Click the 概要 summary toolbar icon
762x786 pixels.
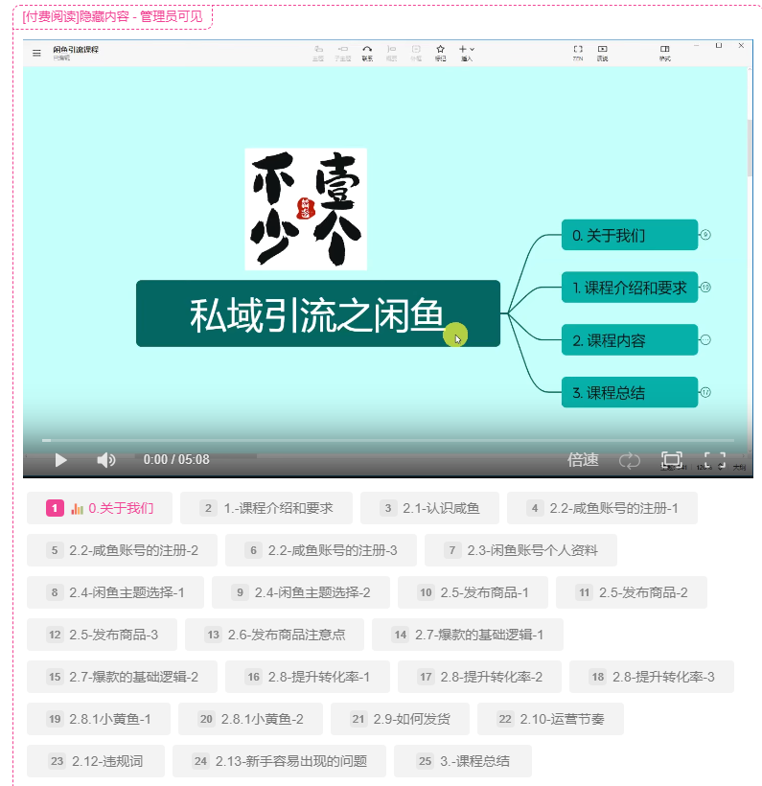391,53
